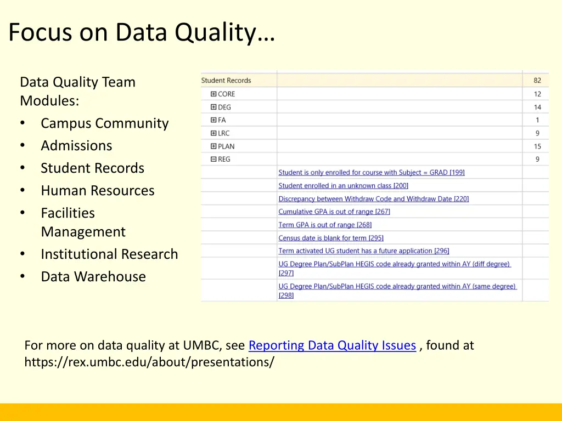Click the rex.umbc.edu presentations URL text
Image resolution: width=562 pixels, height=421 pixels.
click(149, 362)
